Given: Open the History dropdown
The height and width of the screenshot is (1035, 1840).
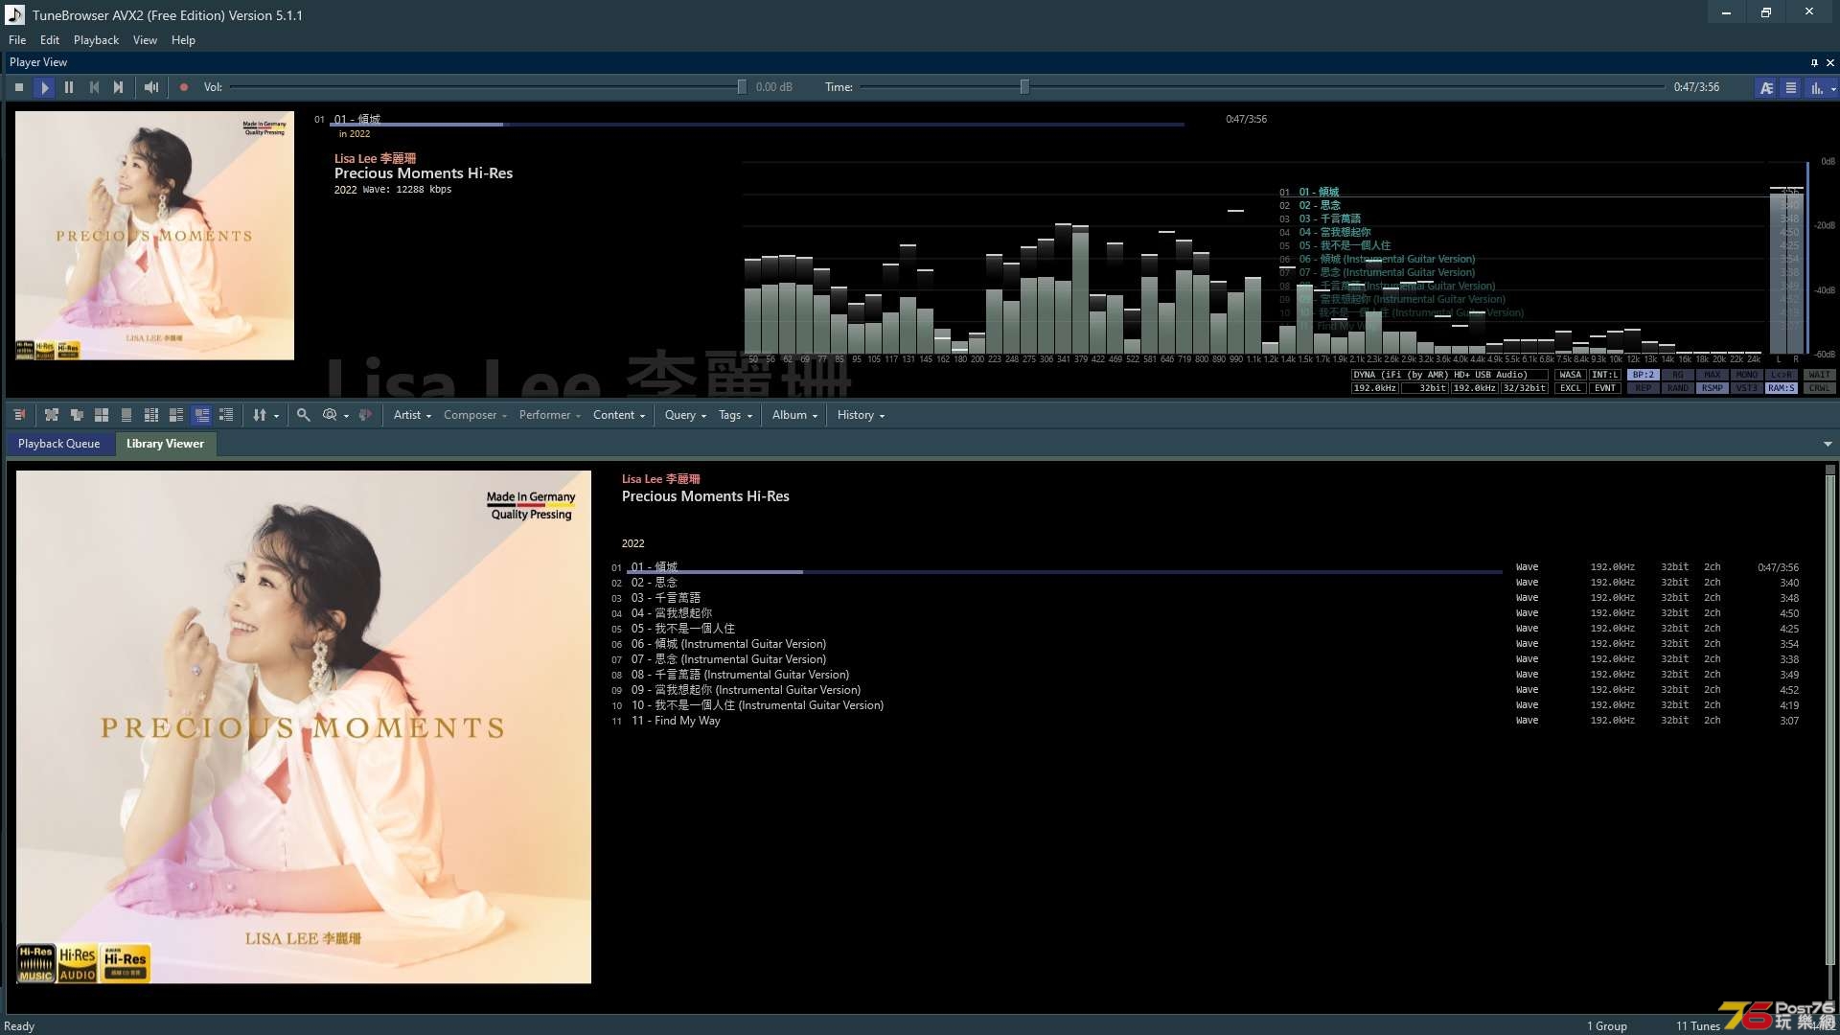Looking at the screenshot, I should pyautogui.click(x=861, y=415).
